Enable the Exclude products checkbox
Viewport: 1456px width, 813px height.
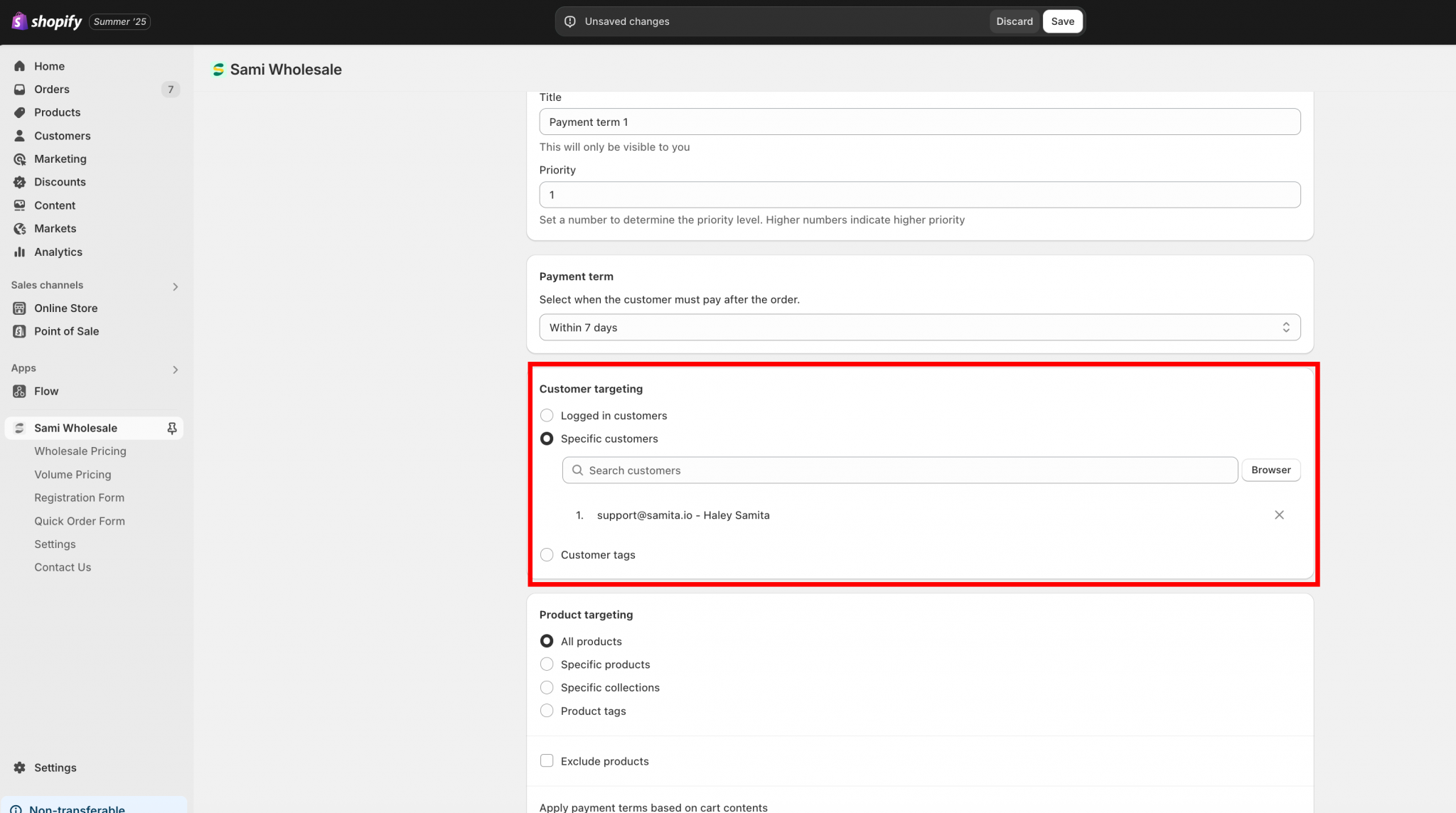[547, 761]
